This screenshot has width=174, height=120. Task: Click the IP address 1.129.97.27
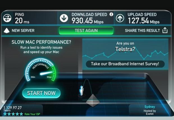[13, 108]
